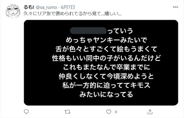Click the line これもまたなんで卒業までに
Screen dimensions: 184x118
tap(106, 67)
